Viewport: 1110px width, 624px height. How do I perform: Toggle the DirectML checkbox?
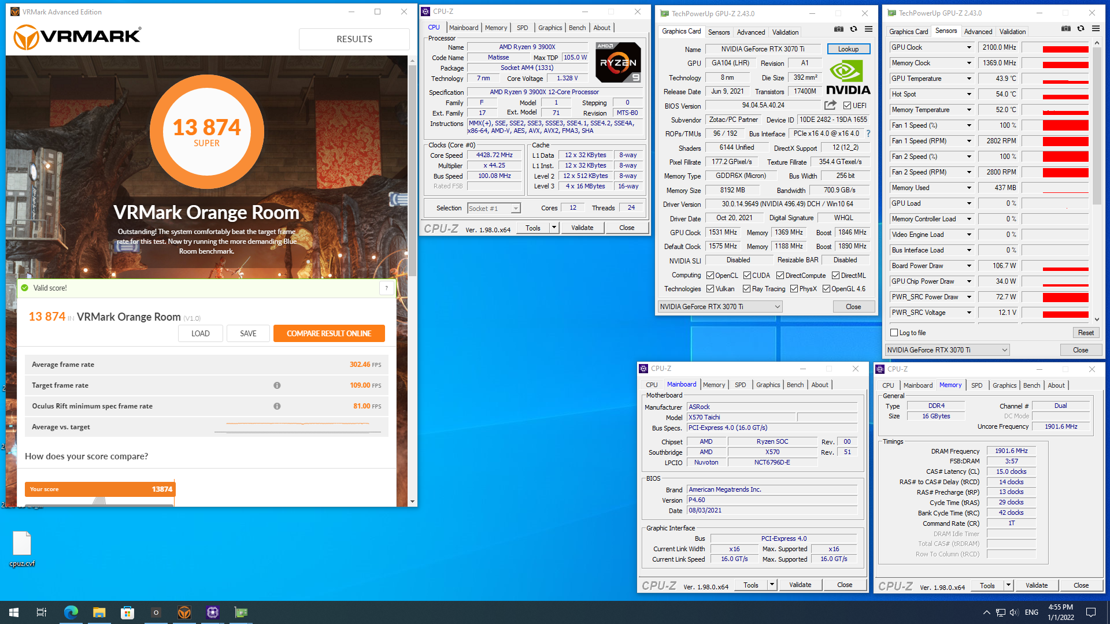click(835, 276)
